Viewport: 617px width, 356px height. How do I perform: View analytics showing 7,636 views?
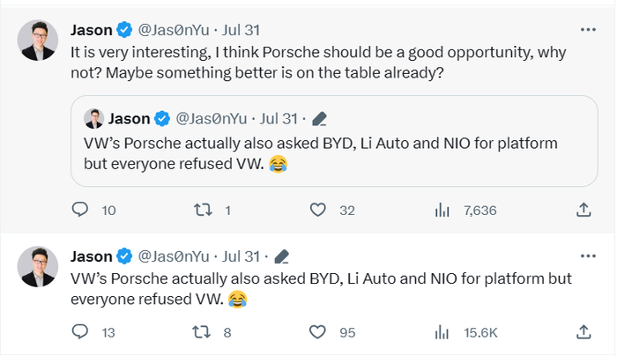tap(442, 210)
